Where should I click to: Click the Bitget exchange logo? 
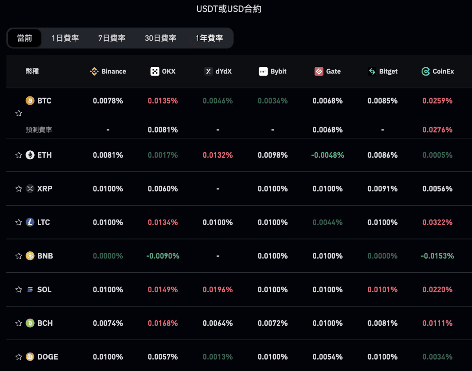click(x=372, y=71)
